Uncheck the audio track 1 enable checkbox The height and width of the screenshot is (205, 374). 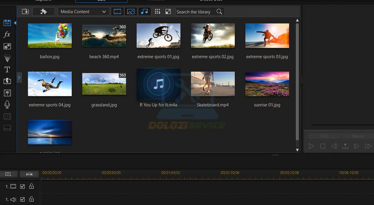pos(22,200)
